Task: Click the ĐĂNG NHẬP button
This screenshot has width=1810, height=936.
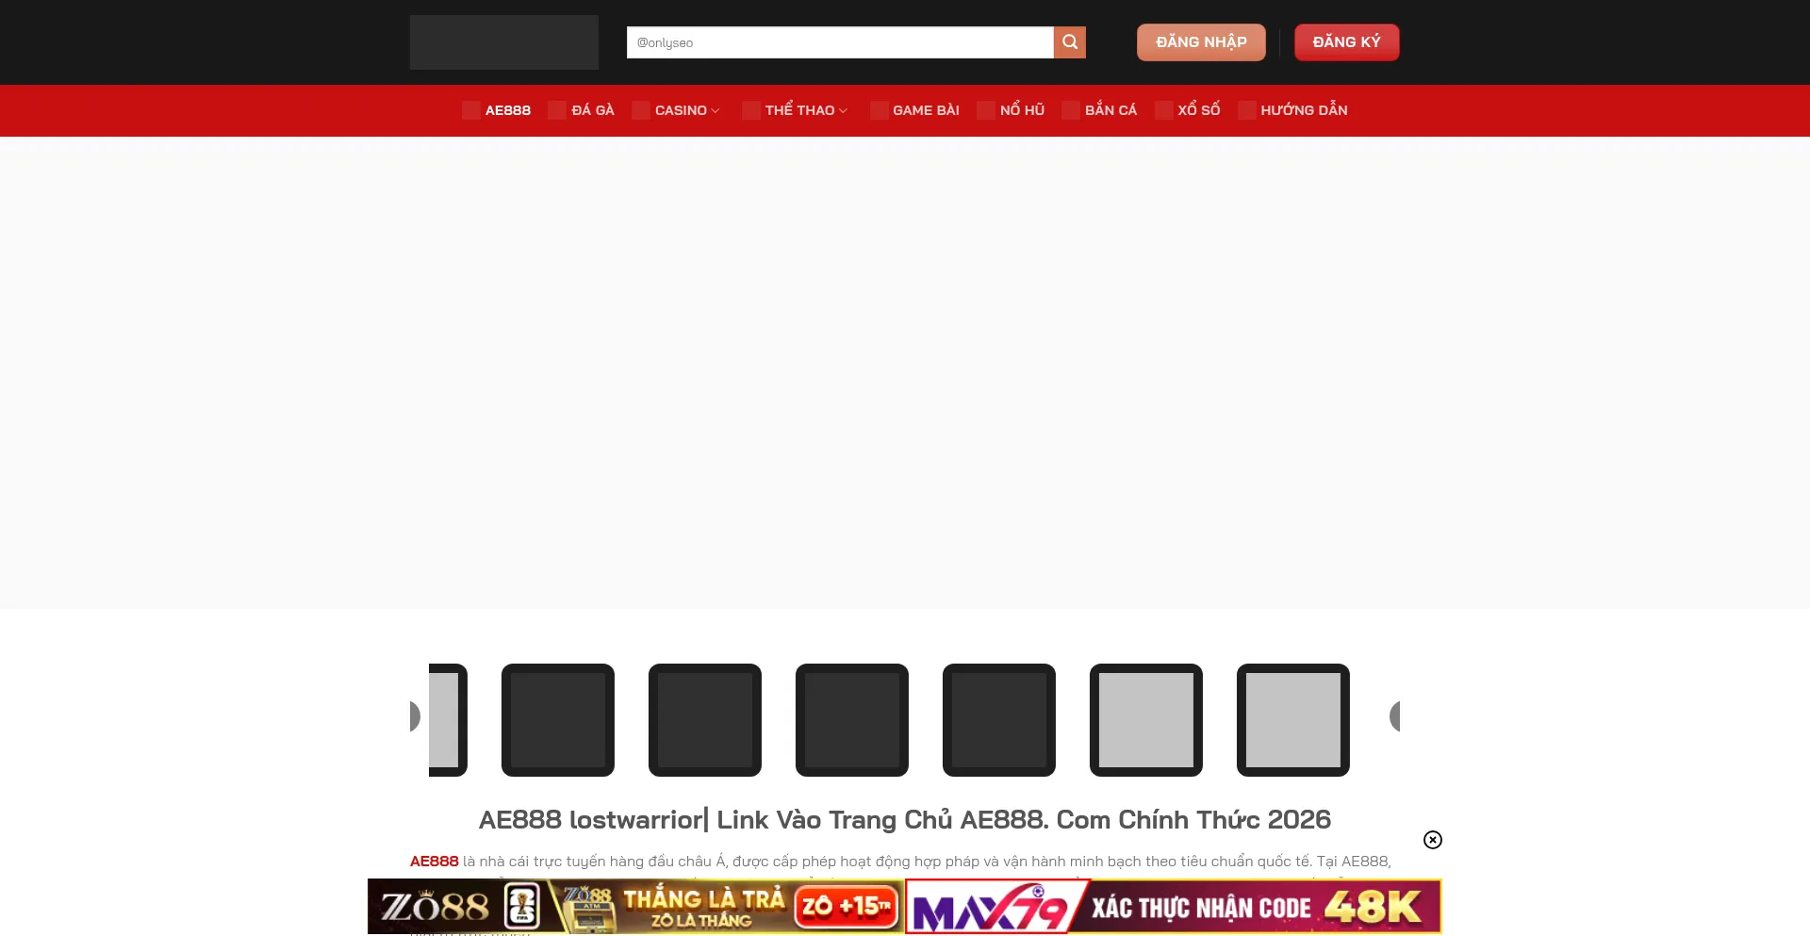Action: pyautogui.click(x=1201, y=42)
